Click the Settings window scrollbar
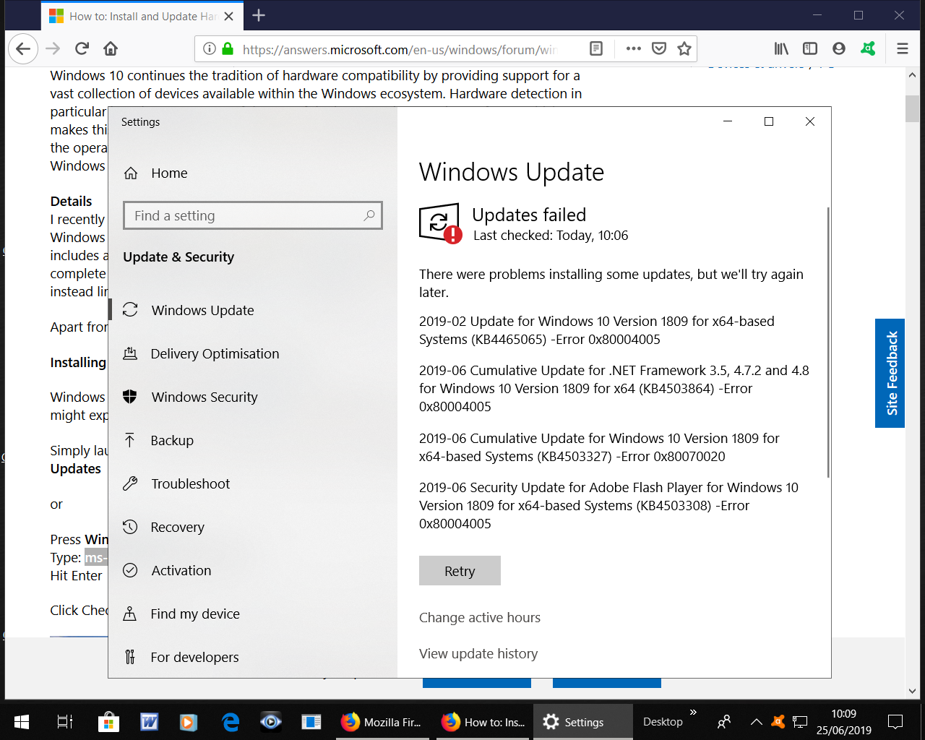925x740 pixels. click(x=827, y=342)
